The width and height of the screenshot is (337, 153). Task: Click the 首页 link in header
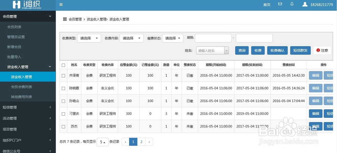(x=267, y=5)
